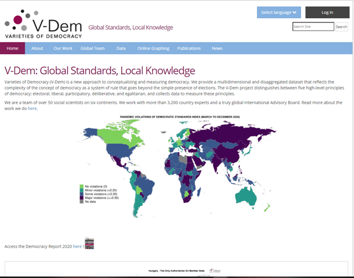This screenshot has width=354, height=278.
Task: Click the small V-Dem logo beside Hungary caption
Action: coord(215,270)
